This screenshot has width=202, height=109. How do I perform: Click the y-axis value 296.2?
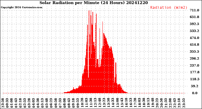point(194,59)
